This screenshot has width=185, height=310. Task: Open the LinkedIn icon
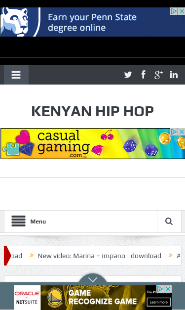pos(174,75)
